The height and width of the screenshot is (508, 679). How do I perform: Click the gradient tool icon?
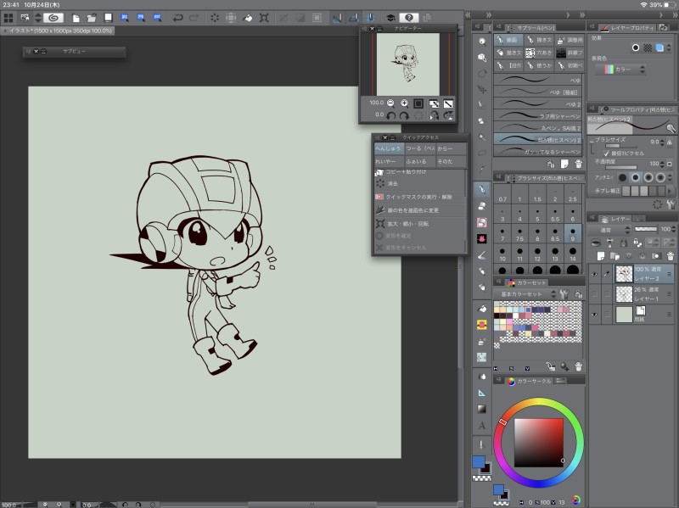pos(481,409)
